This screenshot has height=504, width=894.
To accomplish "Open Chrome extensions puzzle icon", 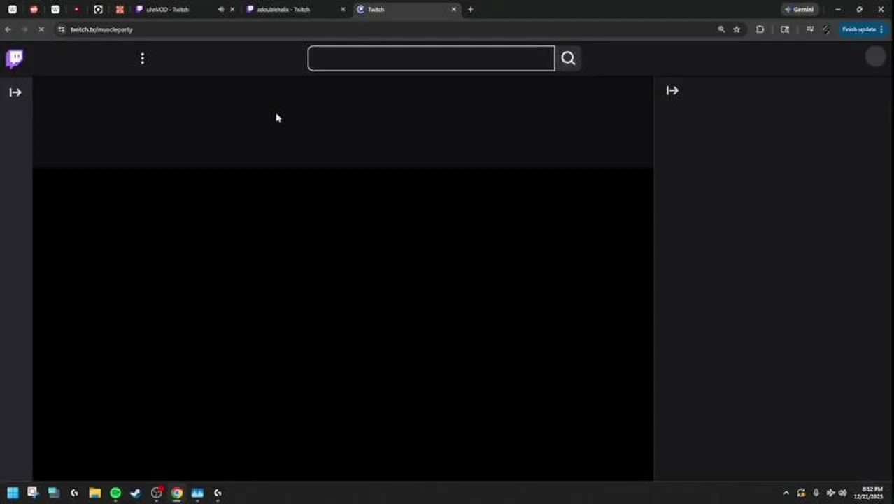I will coord(760,29).
